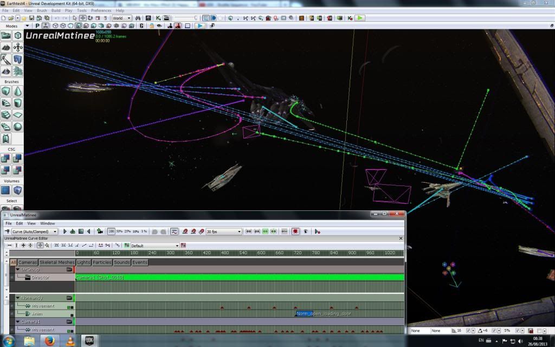Expand the 30 fps snap dropdown

[x=223, y=232]
